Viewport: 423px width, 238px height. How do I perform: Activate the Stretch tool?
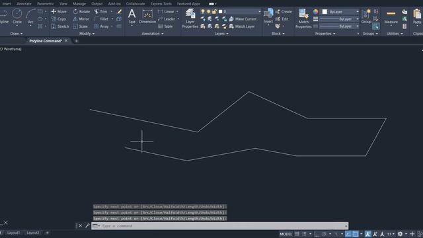60,26
